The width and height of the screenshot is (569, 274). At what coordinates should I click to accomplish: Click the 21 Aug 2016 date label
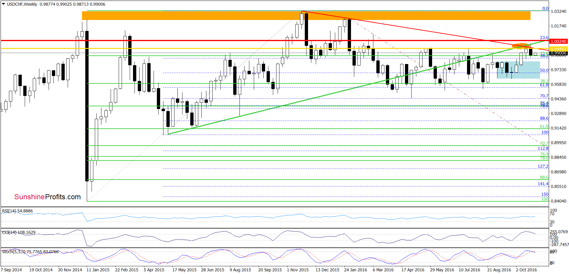coord(499,270)
